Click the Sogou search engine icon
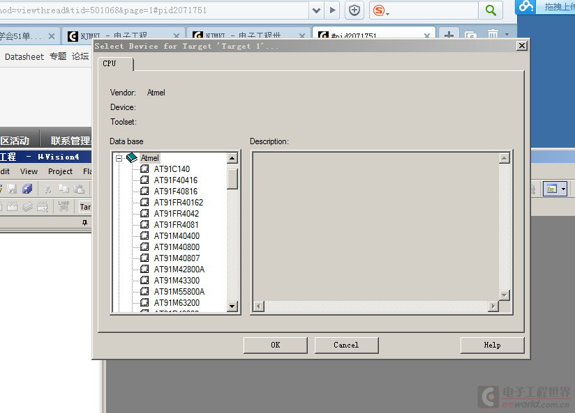 (x=380, y=10)
